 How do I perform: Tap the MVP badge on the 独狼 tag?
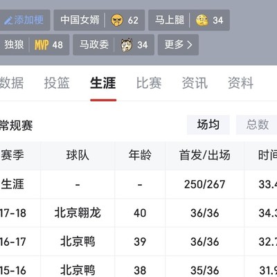(42, 45)
